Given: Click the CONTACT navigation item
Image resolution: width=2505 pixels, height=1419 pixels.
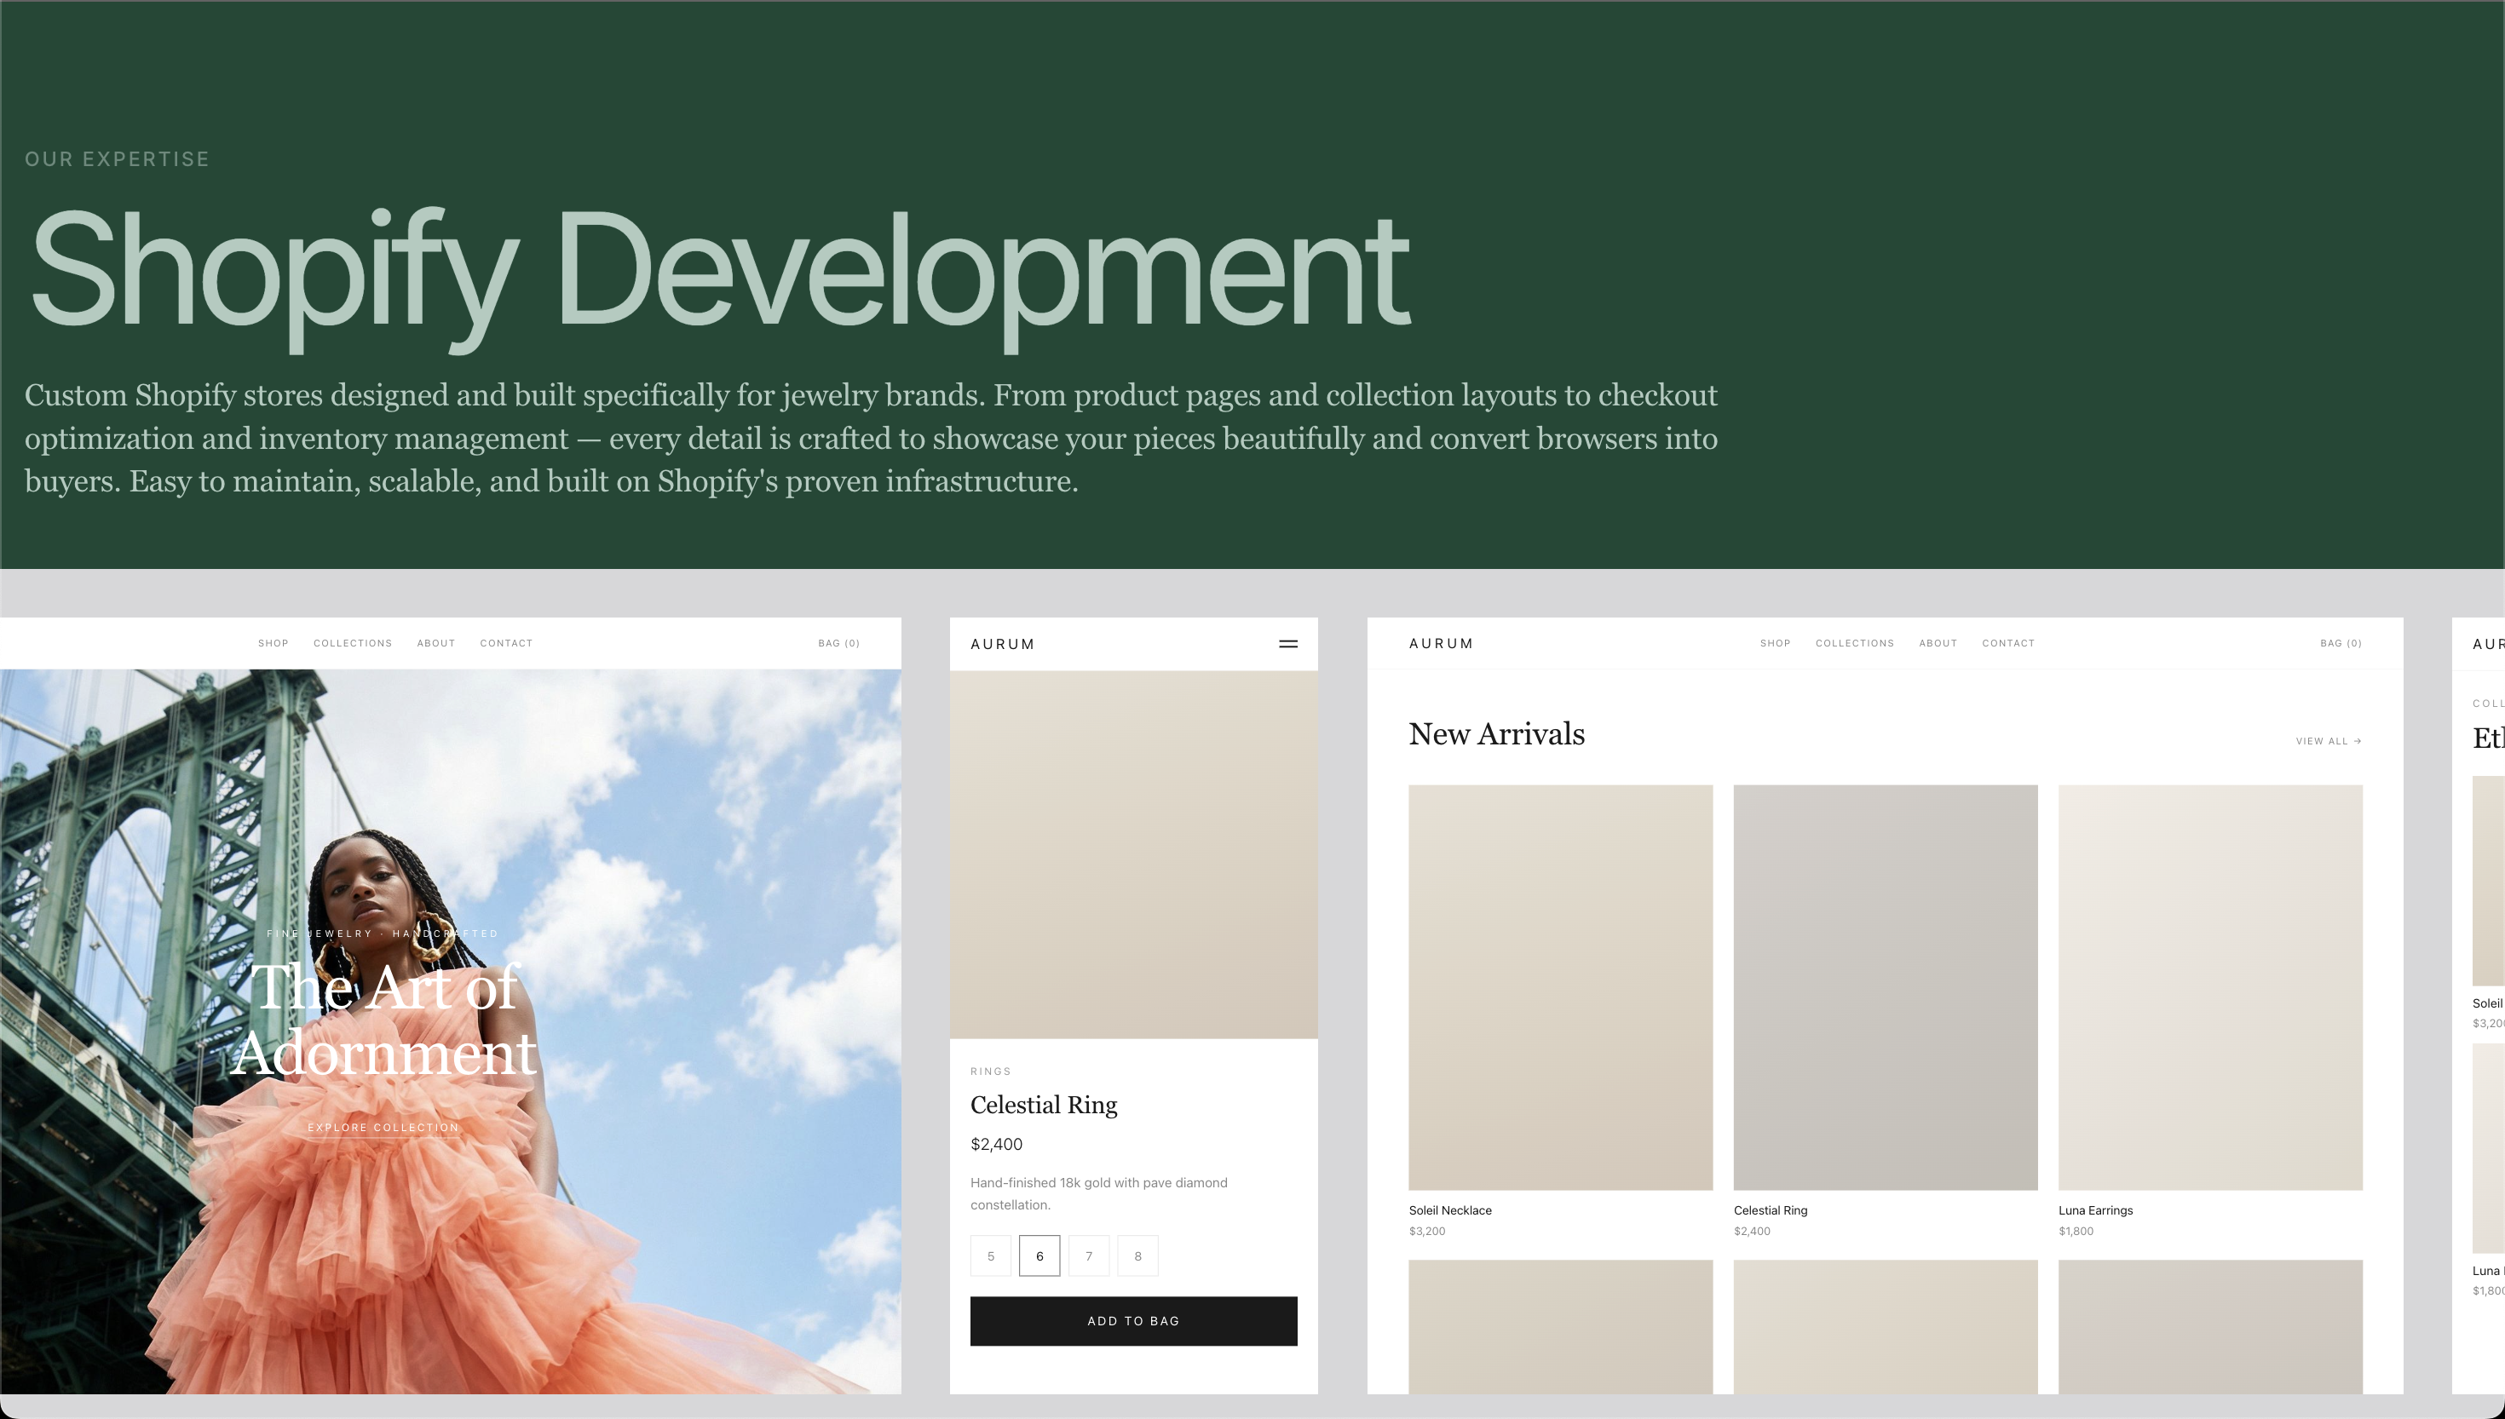Looking at the screenshot, I should click(506, 643).
